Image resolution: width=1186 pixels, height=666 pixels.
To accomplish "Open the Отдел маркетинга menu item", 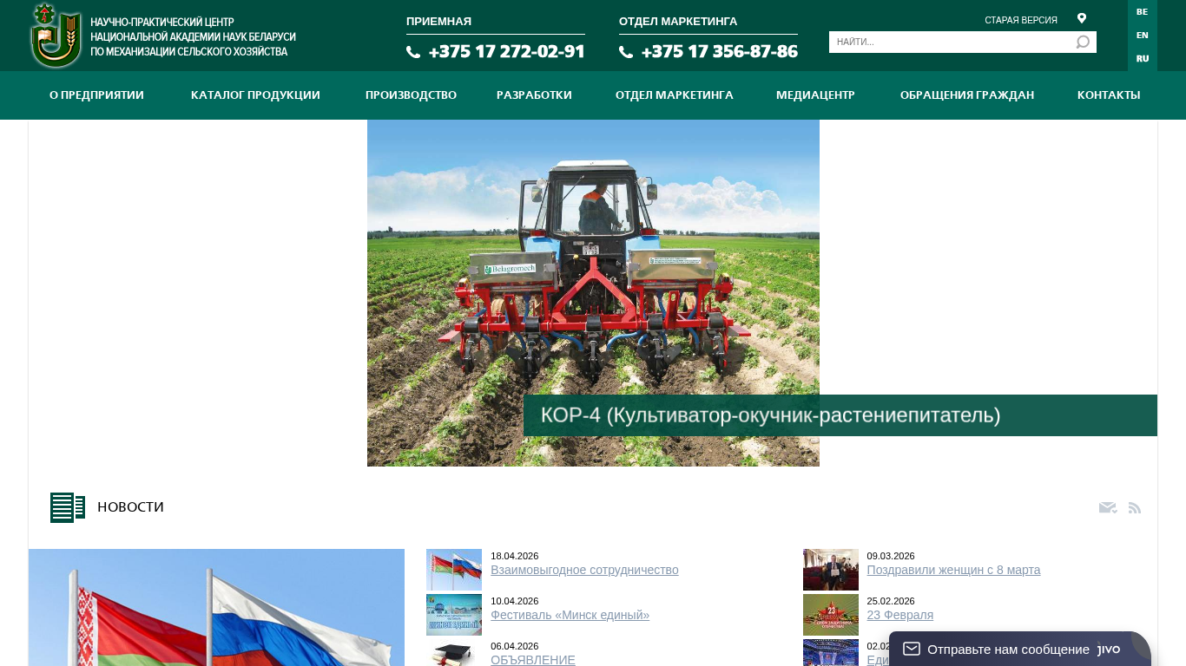I will tap(675, 95).
